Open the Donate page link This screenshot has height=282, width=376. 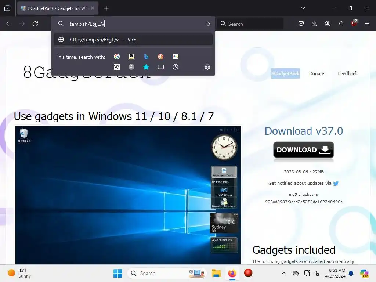click(x=317, y=73)
